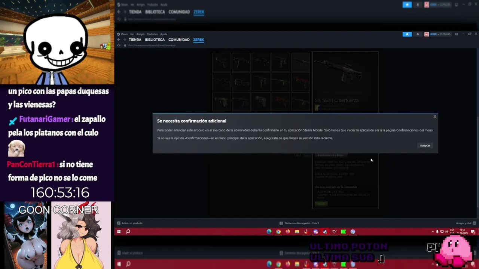The image size is (479, 269).
Task: Reload page icon beside the URL bar
Action: coord(119,45)
